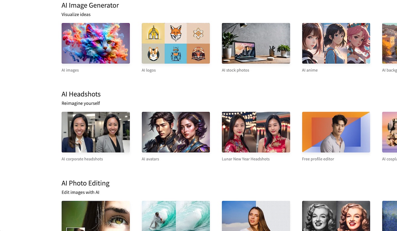Open the AI anime characters thumbnail
Screen dimensions: 397x231
coord(336,43)
